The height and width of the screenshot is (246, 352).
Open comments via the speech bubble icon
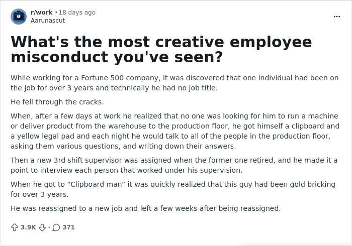pyautogui.click(x=56, y=227)
